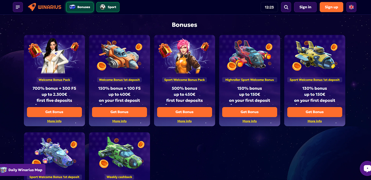Open More info under Highroller Sport Welcome Bonus
371x180 pixels.
[x=250, y=121]
